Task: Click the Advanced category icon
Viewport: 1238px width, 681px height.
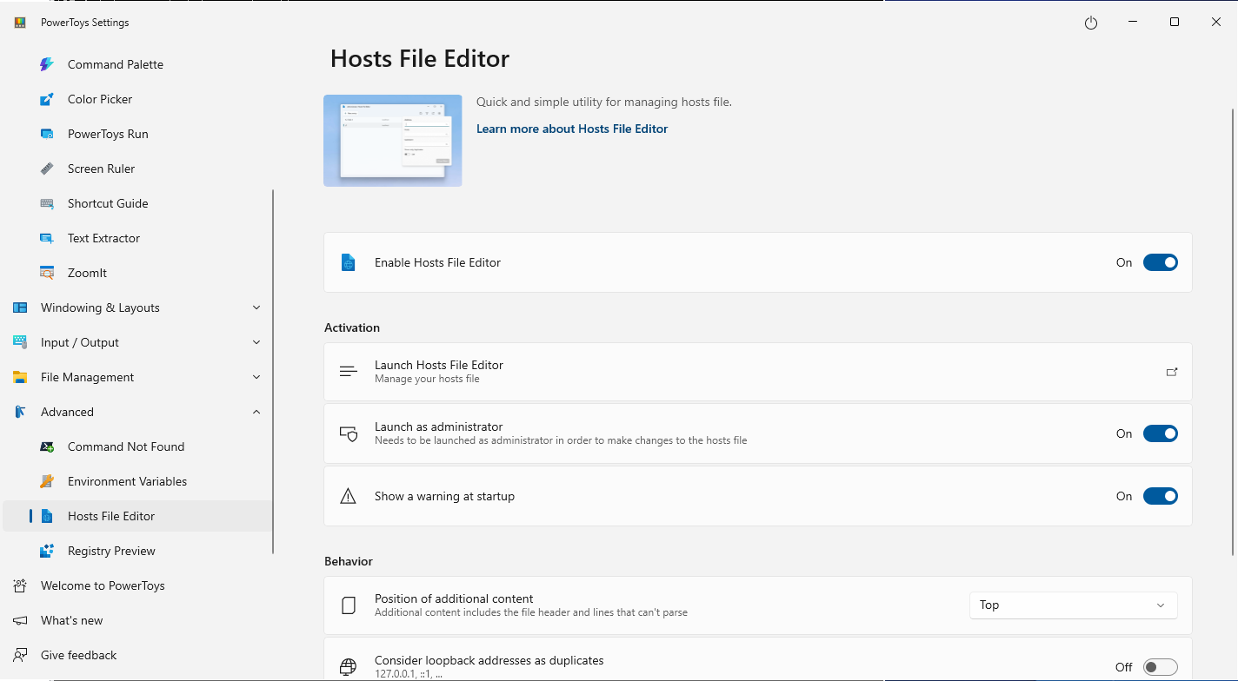Action: click(20, 412)
